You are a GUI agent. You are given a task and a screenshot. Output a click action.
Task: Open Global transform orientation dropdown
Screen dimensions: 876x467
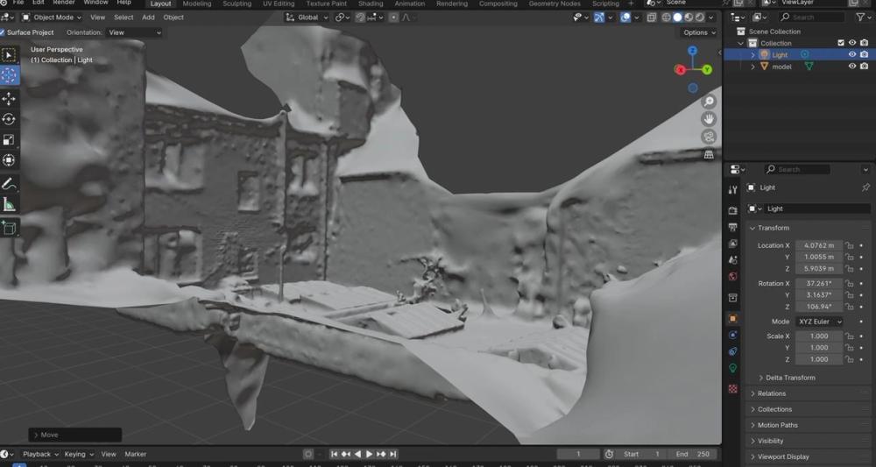tap(307, 18)
